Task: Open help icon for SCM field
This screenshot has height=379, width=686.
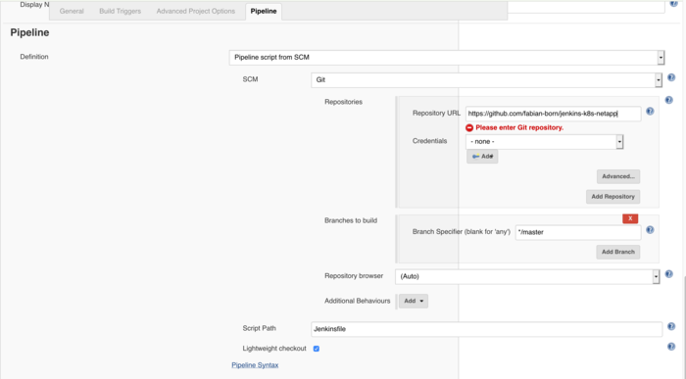Action: pos(671,77)
